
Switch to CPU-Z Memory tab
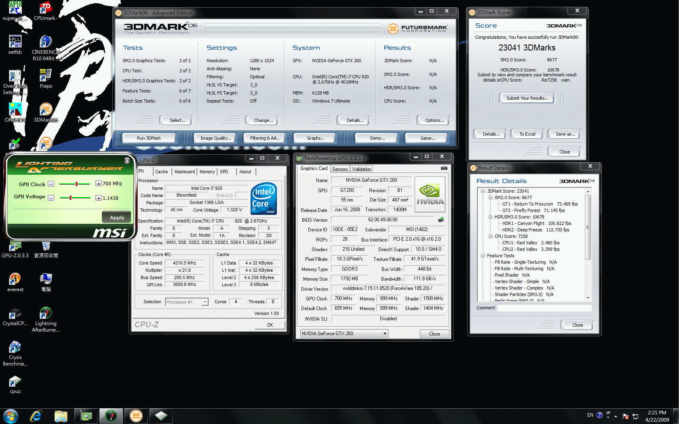point(207,172)
